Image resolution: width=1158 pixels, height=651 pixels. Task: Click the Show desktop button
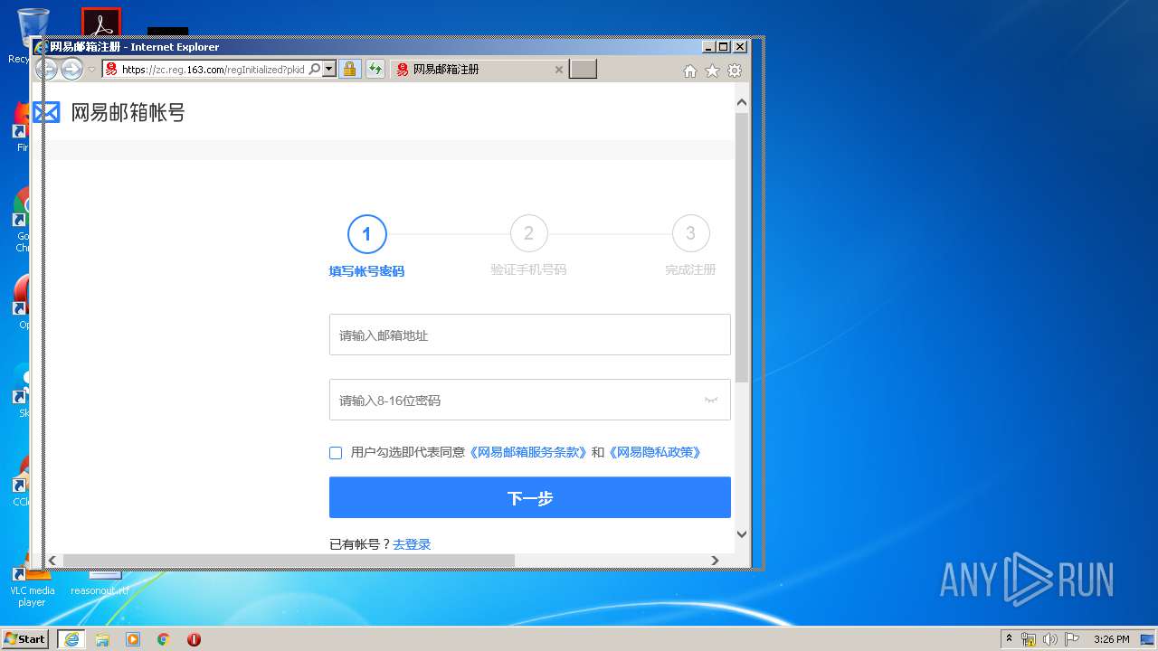[1149, 639]
